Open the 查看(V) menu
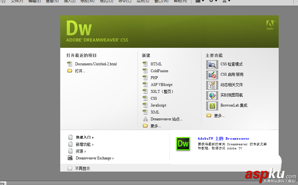Viewport: 298px width, 185px height. point(52,1)
